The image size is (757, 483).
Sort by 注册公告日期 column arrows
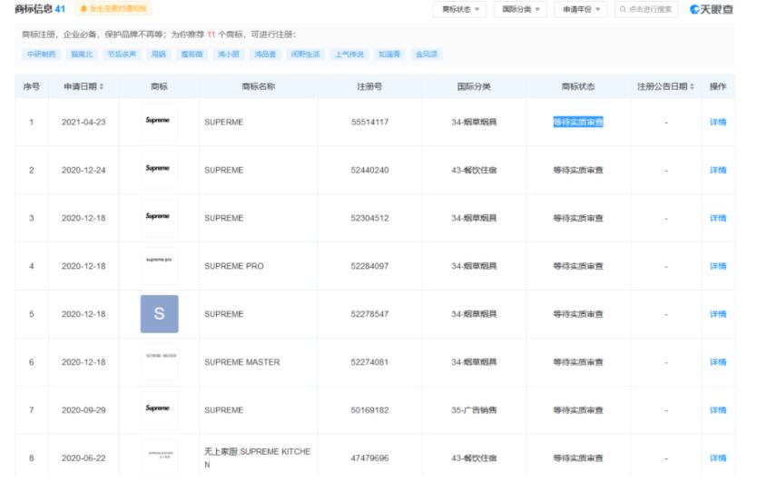[692, 86]
